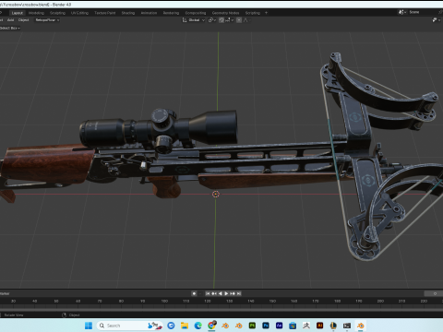Open active Blender window icon in taskbar
The image size is (443, 332).
point(361,326)
